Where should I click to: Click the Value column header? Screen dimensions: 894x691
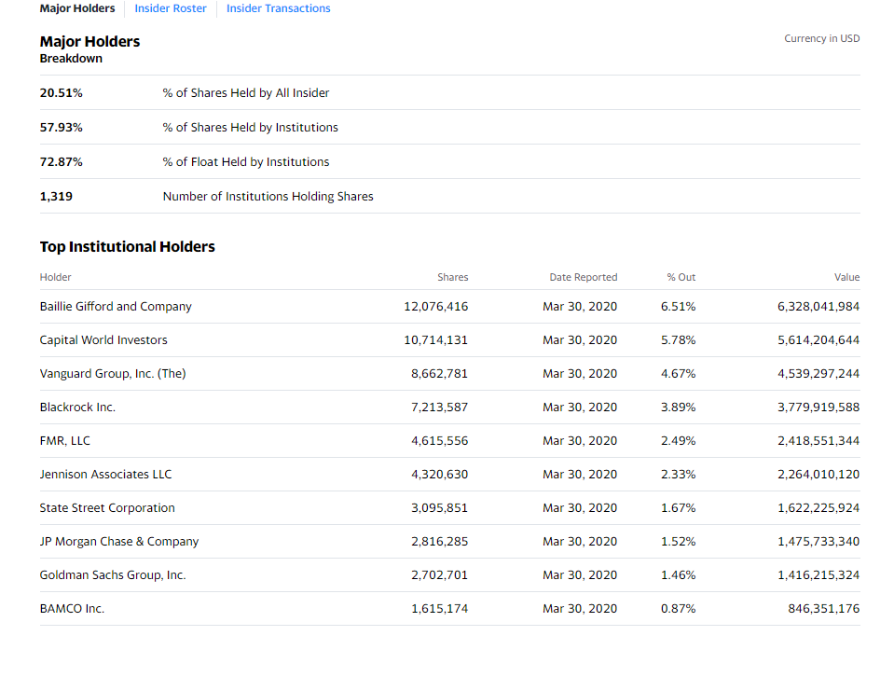coord(846,277)
